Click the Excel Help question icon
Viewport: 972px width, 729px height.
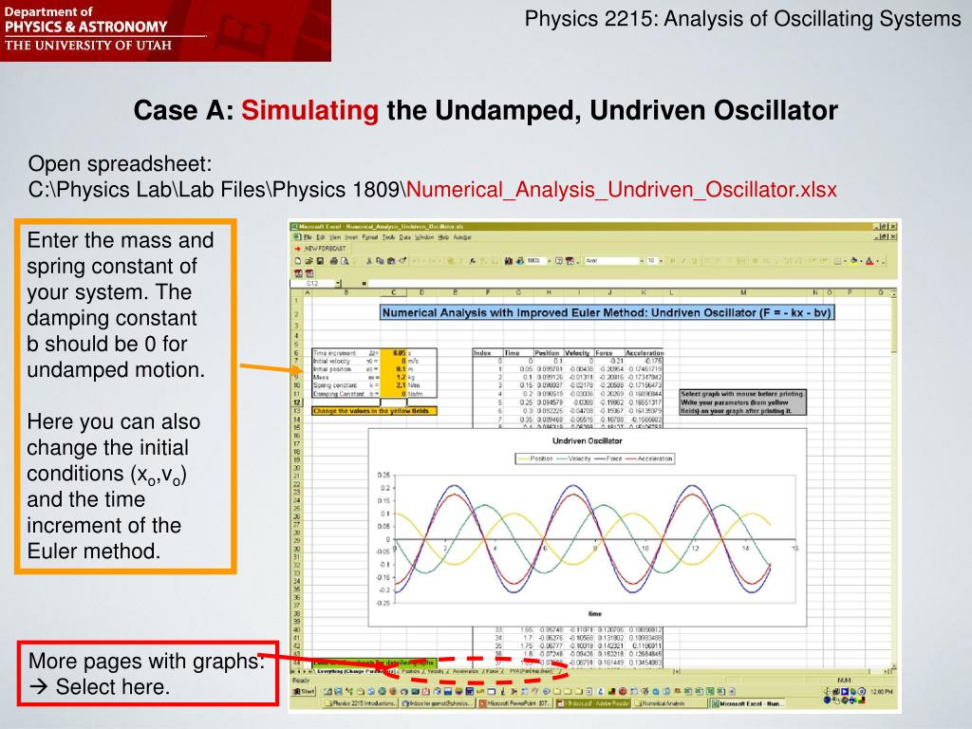point(559,261)
